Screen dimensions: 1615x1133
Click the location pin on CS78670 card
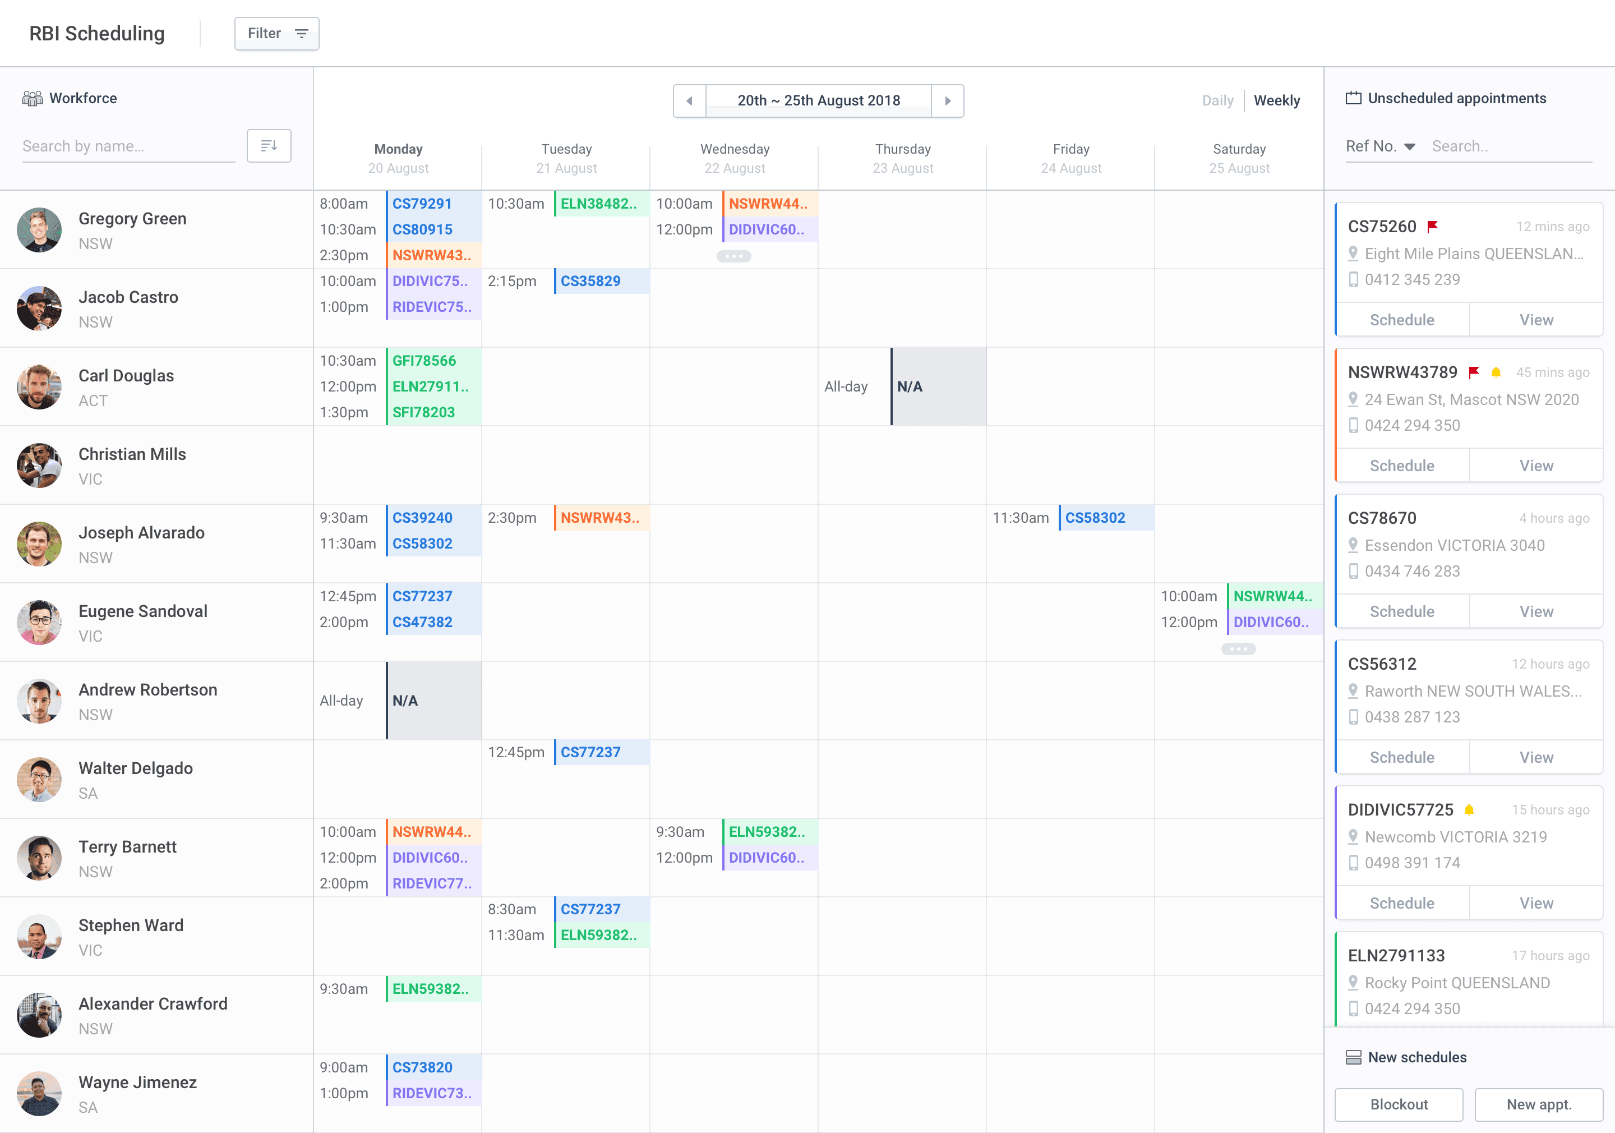click(1353, 545)
